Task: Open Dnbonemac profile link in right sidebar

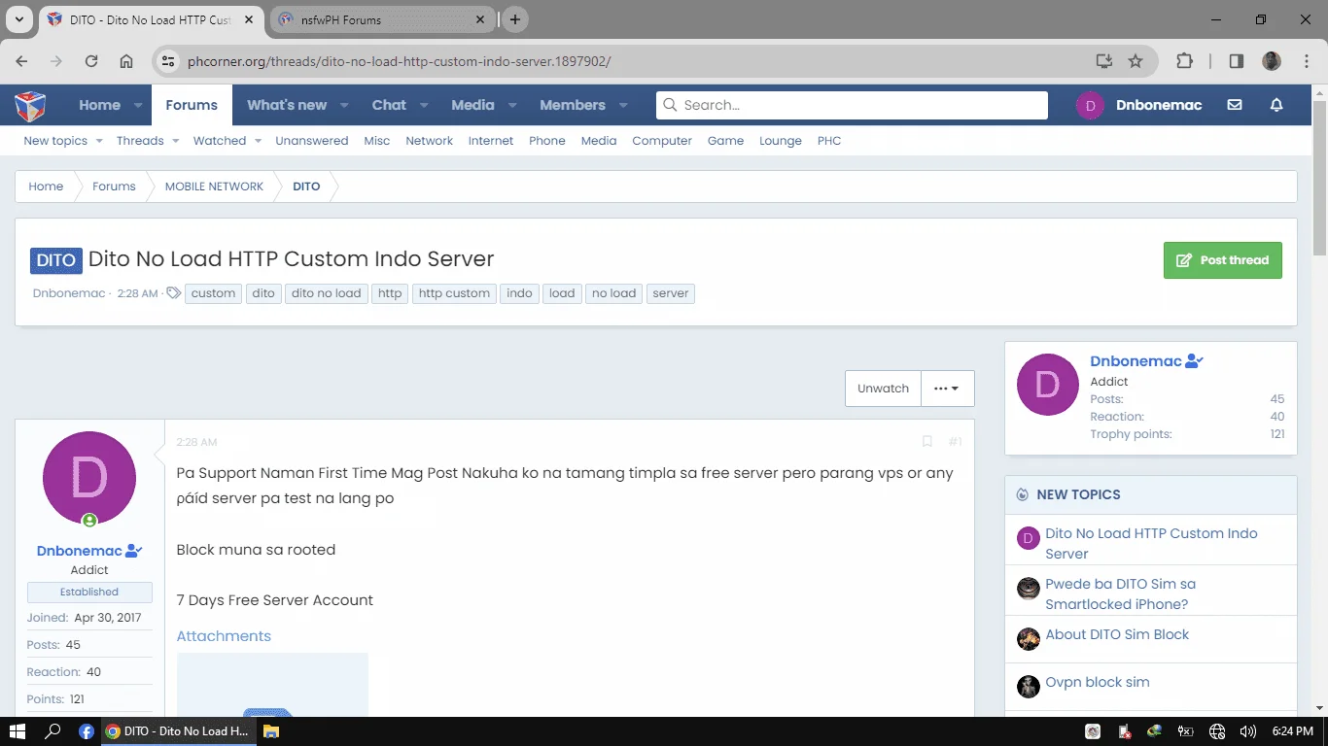Action: point(1136,361)
